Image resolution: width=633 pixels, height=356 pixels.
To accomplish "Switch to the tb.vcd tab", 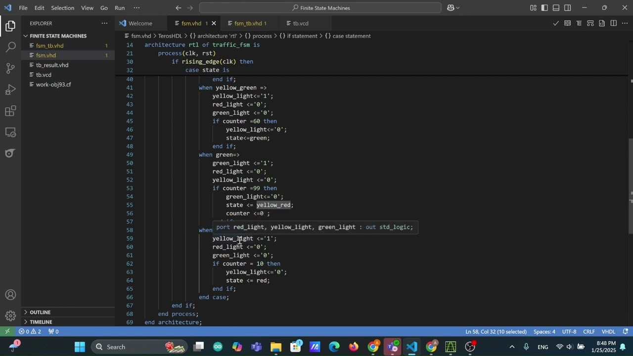I will [301, 23].
